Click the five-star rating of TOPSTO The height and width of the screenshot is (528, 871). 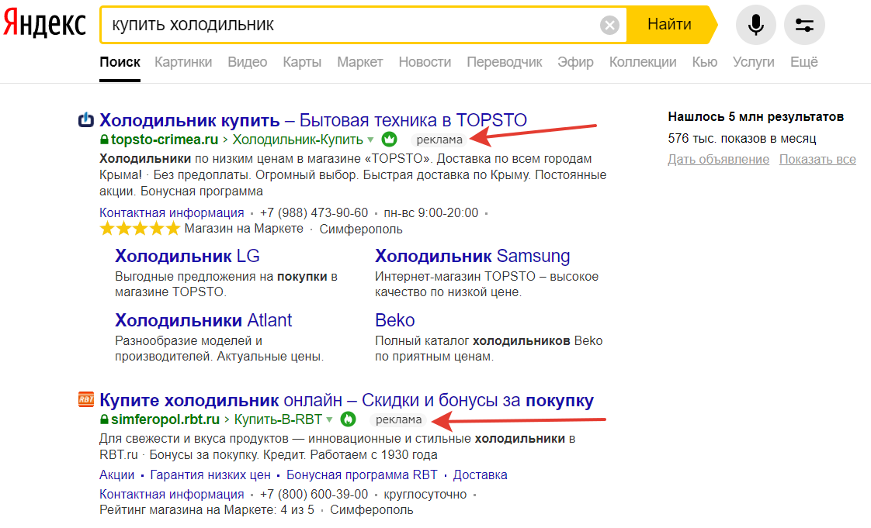tap(140, 229)
